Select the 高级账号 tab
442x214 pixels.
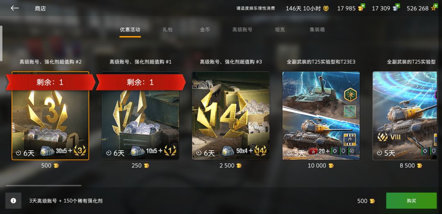click(x=242, y=29)
